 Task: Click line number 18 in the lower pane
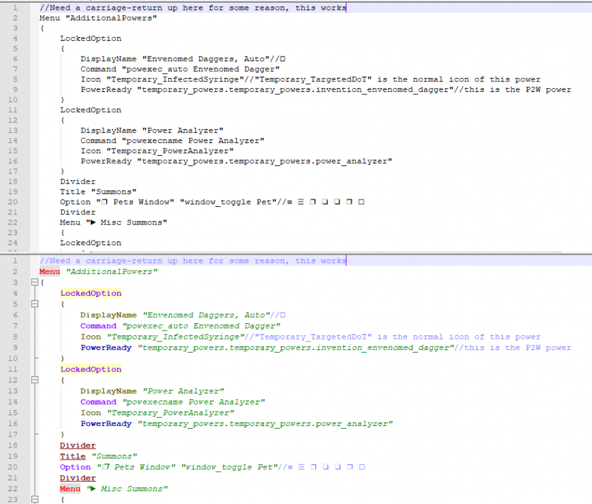[x=15, y=446]
